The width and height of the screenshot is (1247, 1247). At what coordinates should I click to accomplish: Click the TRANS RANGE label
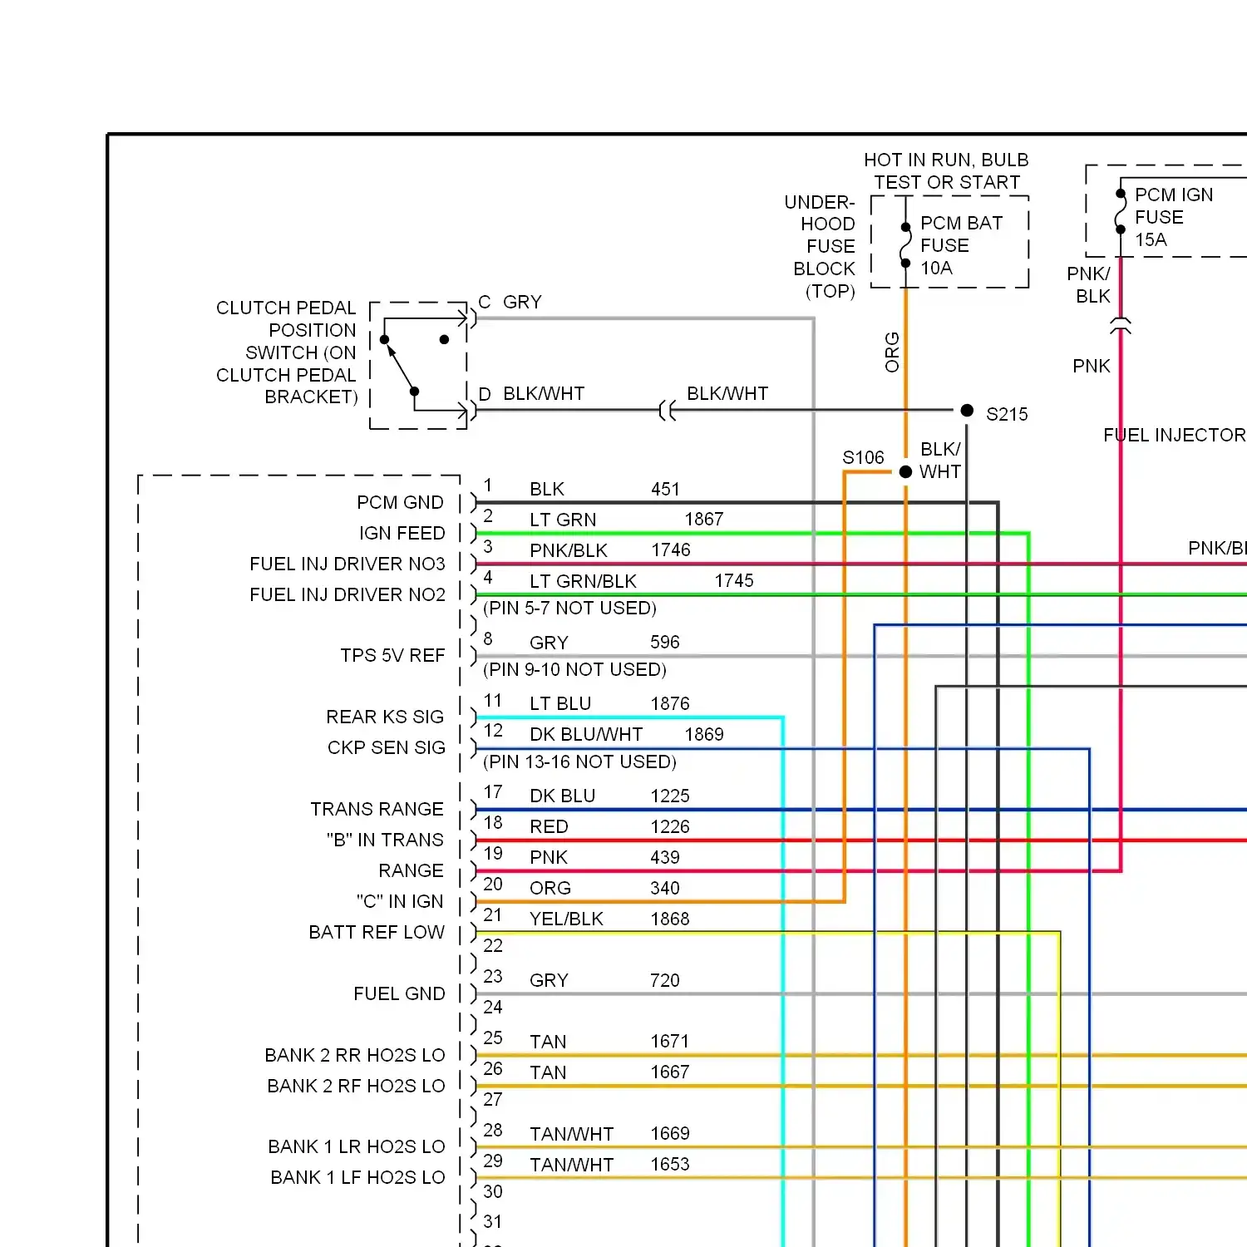tap(377, 809)
